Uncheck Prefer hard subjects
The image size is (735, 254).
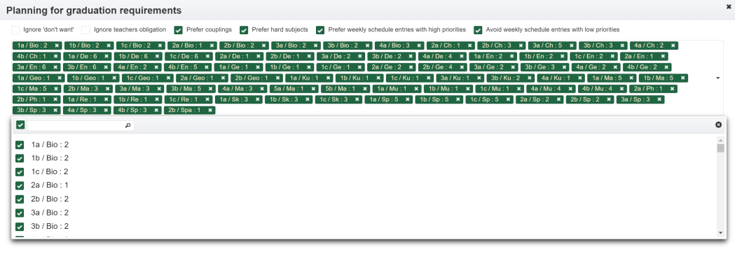tap(244, 30)
